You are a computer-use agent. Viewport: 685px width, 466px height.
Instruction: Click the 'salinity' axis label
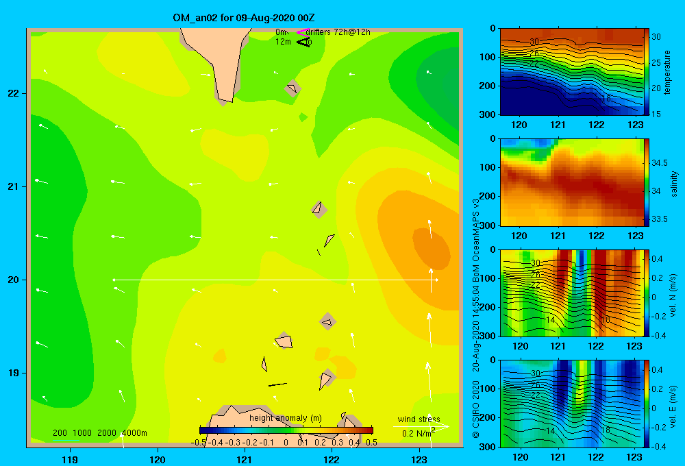click(673, 184)
